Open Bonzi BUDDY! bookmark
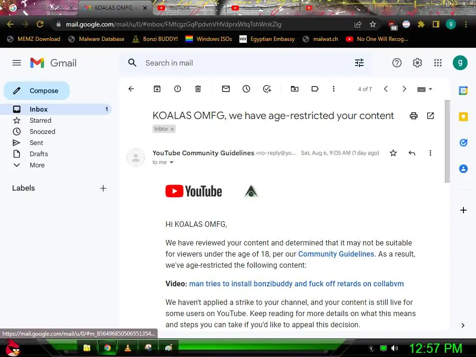This screenshot has width=476, height=357. coord(155,39)
